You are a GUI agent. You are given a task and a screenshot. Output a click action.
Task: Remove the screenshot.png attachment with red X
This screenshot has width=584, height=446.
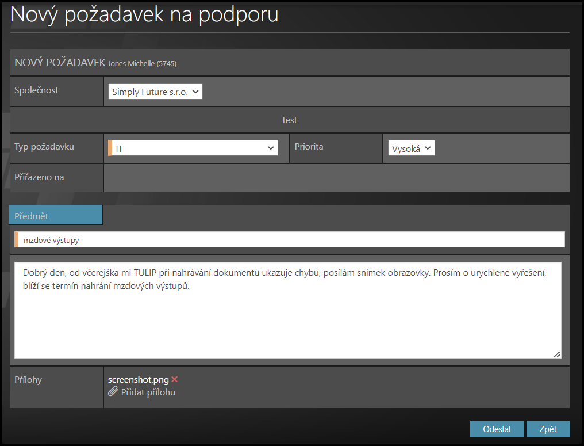175,379
